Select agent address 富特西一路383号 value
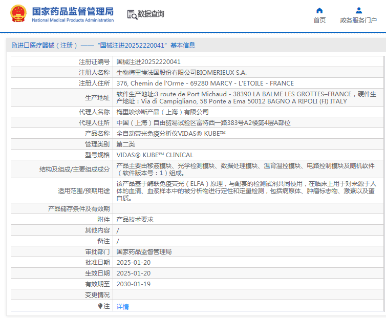The image size is (386, 318). coord(203,123)
